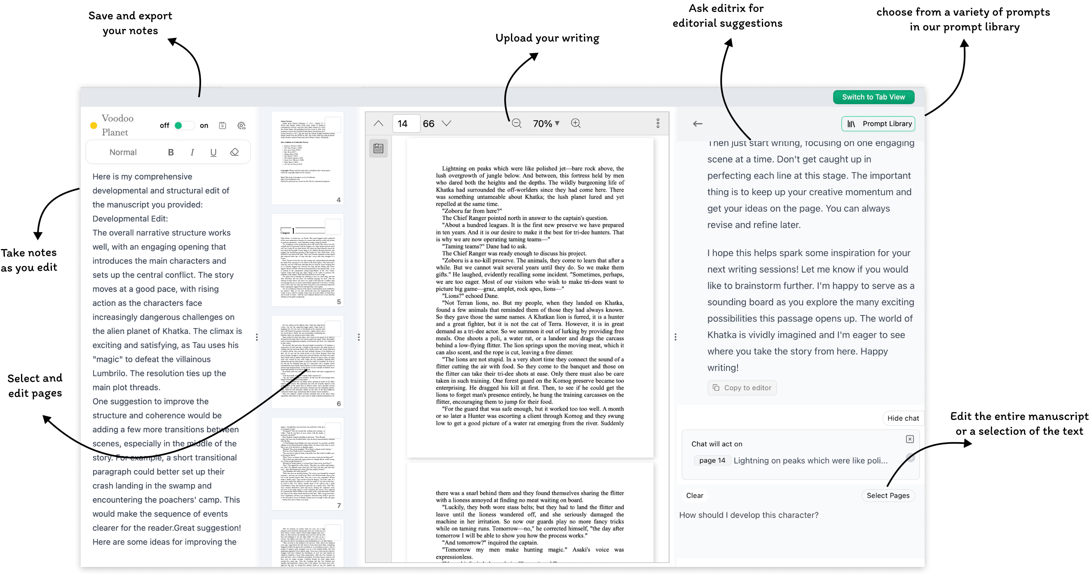Dismiss the 'Chat will act on' box
Viewport: 1089px width, 576px height.
point(910,439)
